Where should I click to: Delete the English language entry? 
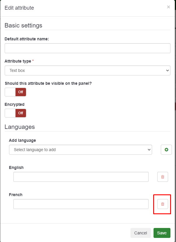pos(163,177)
